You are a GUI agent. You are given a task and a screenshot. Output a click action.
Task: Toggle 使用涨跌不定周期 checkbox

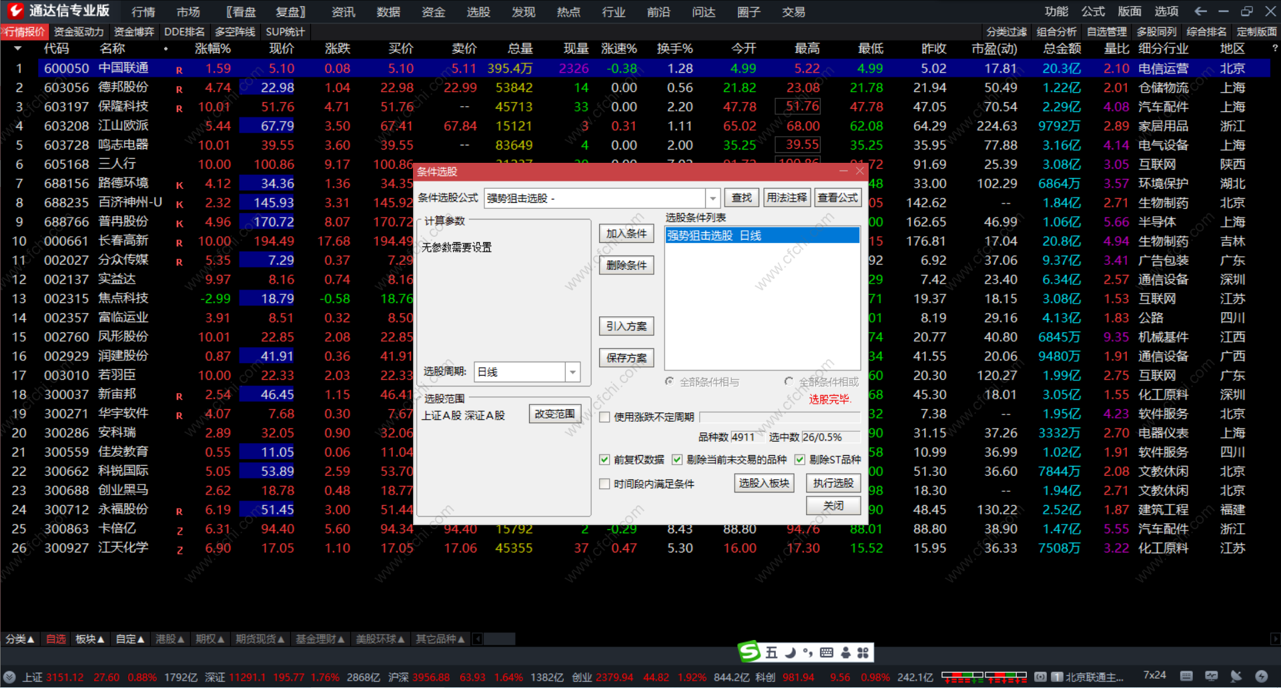tap(604, 417)
